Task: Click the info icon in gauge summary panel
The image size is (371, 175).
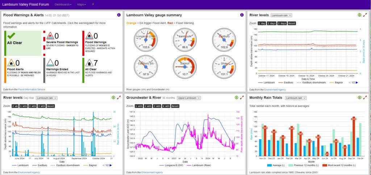Action: coord(242,15)
